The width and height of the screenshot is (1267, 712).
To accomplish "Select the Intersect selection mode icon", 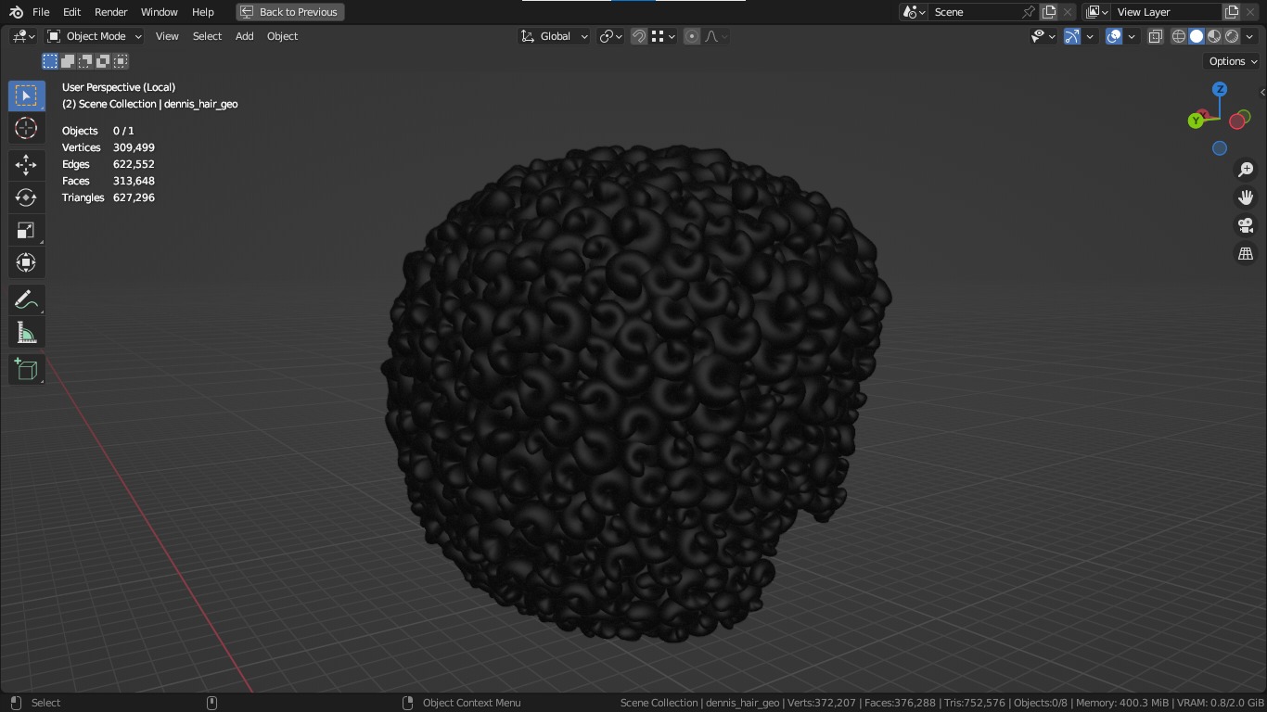I will coord(121,61).
